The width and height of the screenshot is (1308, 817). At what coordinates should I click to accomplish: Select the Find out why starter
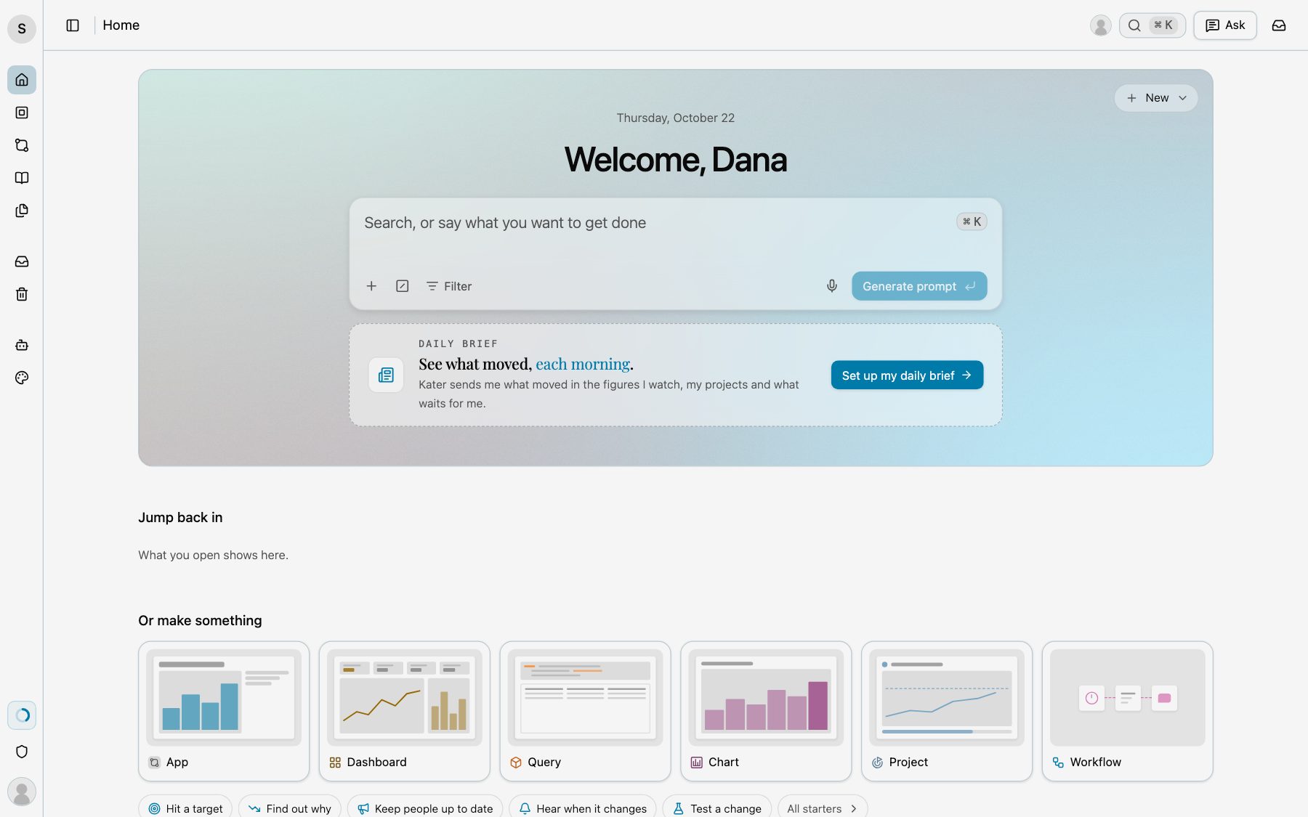coord(289,808)
